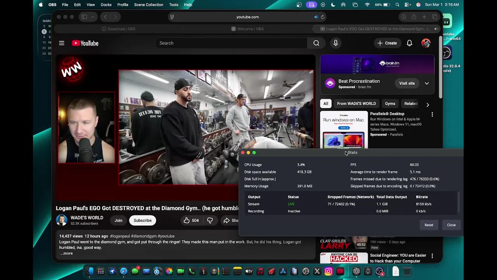Start voice search with microphone icon

pyautogui.click(x=336, y=43)
